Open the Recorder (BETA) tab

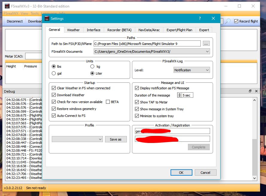(x=119, y=30)
